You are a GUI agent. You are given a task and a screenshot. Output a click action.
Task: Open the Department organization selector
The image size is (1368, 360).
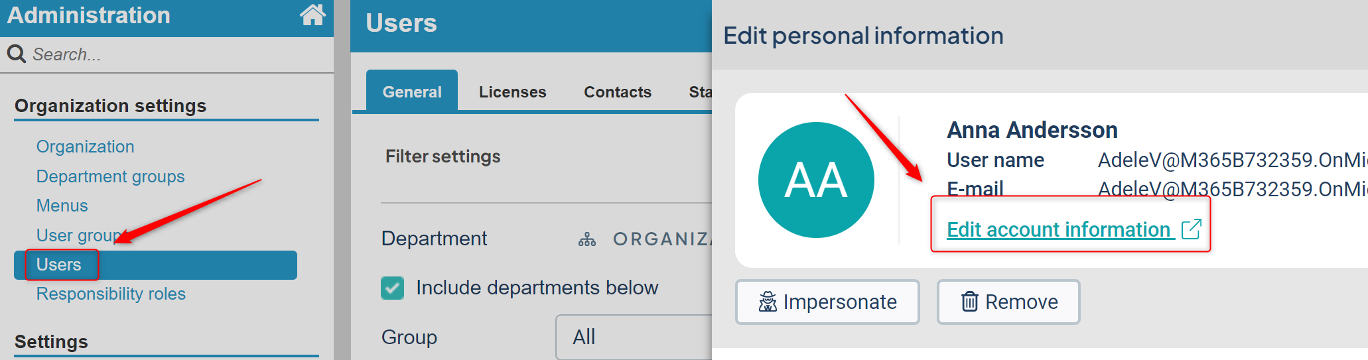click(x=645, y=239)
